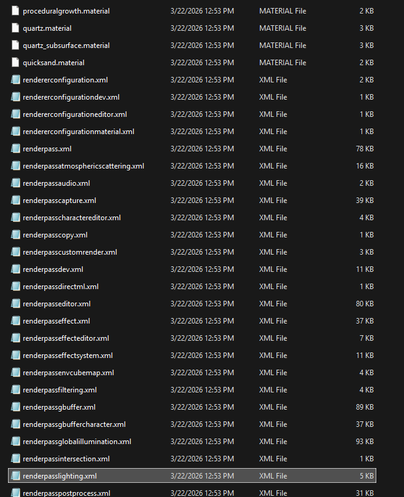
Task: Click the file icon beside quartz_subsurface.material
Action: [x=15, y=46]
